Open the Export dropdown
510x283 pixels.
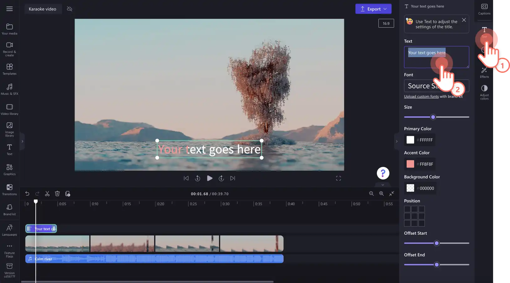(373, 9)
